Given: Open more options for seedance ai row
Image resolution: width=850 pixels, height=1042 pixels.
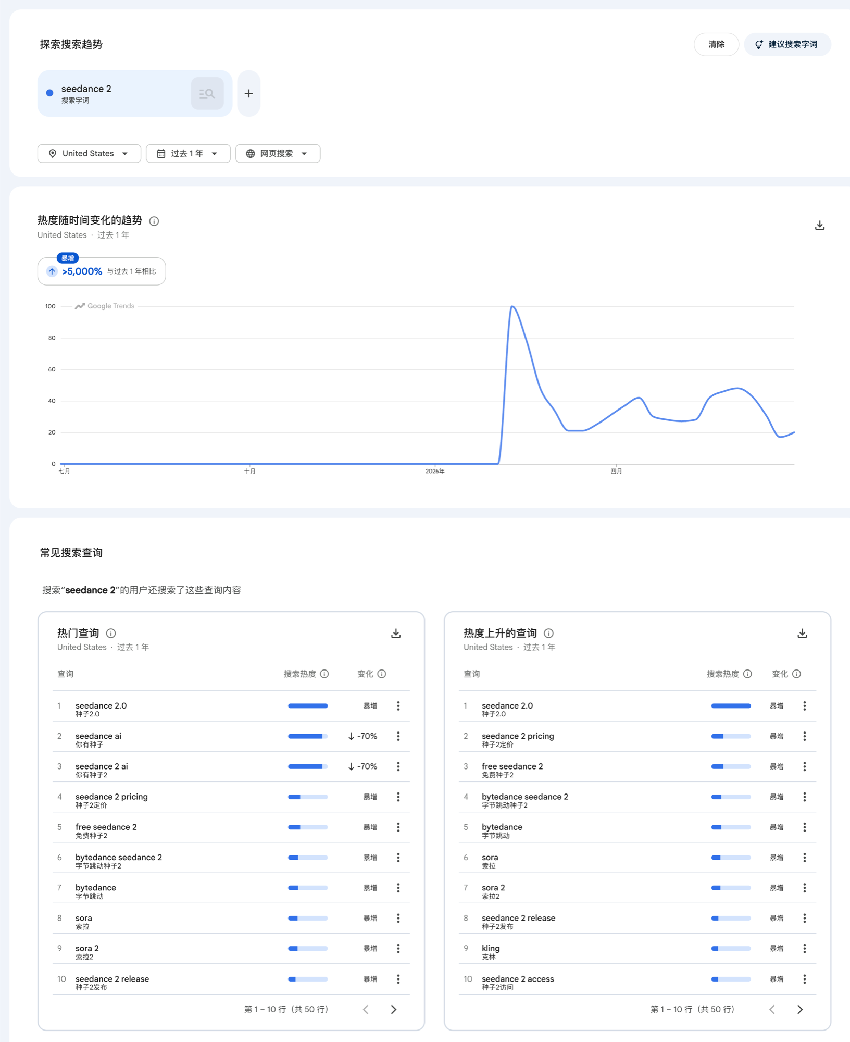Looking at the screenshot, I should coord(398,736).
